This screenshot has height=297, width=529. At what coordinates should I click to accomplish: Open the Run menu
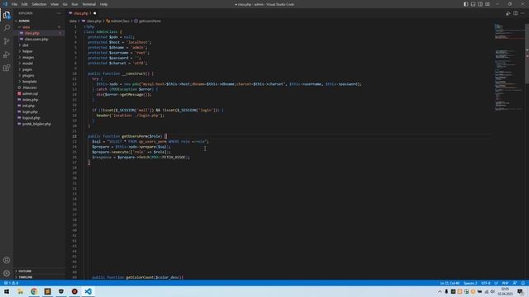pos(74,4)
